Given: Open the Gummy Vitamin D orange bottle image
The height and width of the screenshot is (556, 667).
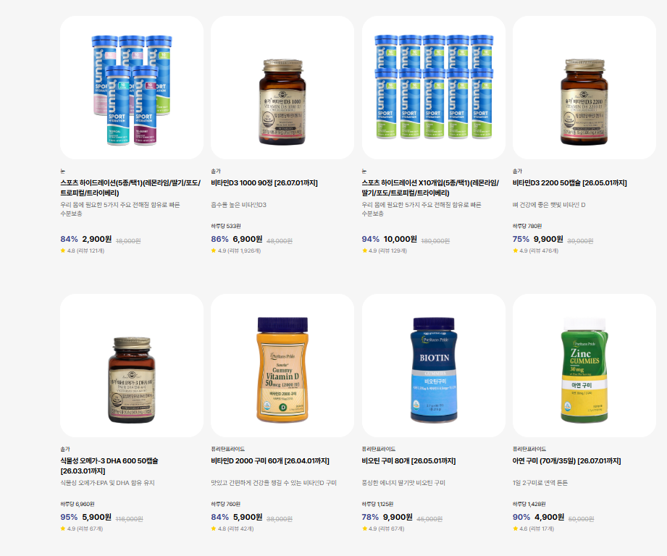Looking at the screenshot, I should 282,366.
